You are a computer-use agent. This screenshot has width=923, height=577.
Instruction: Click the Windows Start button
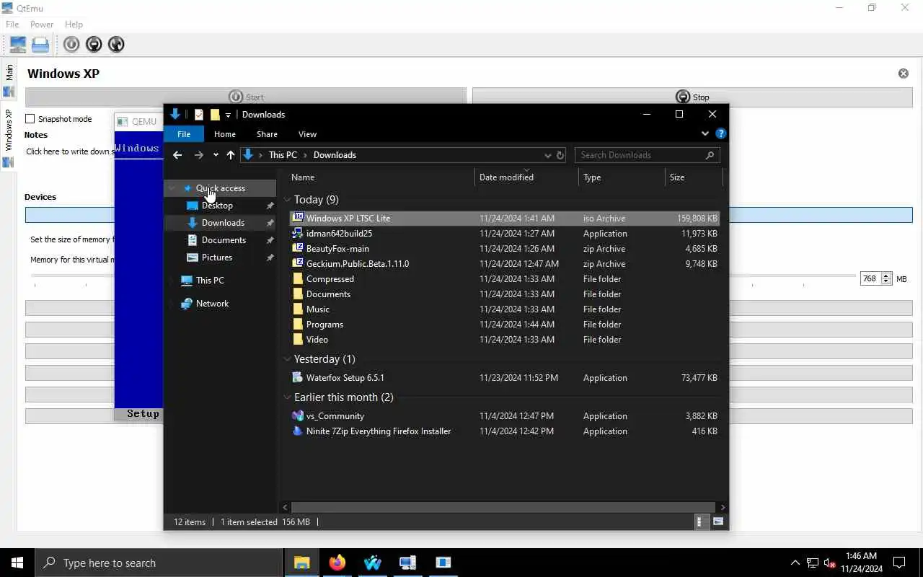tap(17, 563)
